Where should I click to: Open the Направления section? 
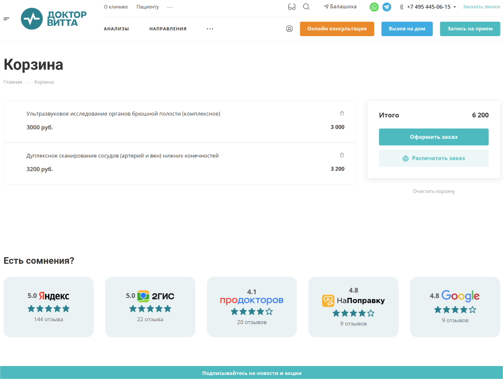pyautogui.click(x=168, y=29)
